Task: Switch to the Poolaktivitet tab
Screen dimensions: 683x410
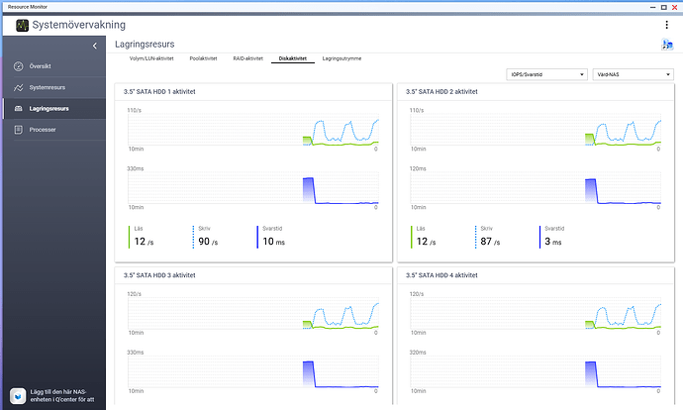Action: (204, 58)
